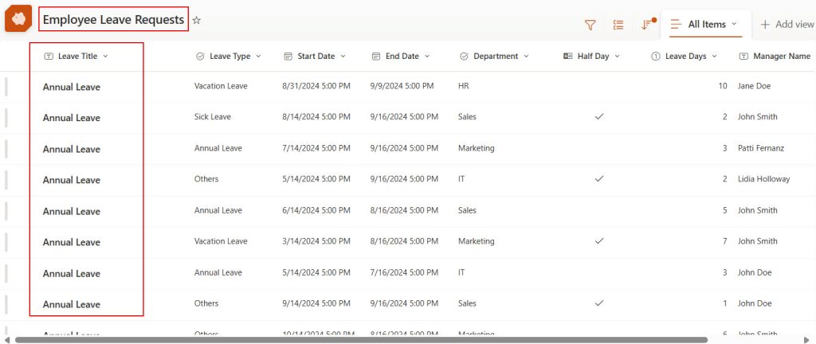This screenshot has height=344, width=816.
Task: Open the Leave Title column dropdown
Action: (x=106, y=56)
